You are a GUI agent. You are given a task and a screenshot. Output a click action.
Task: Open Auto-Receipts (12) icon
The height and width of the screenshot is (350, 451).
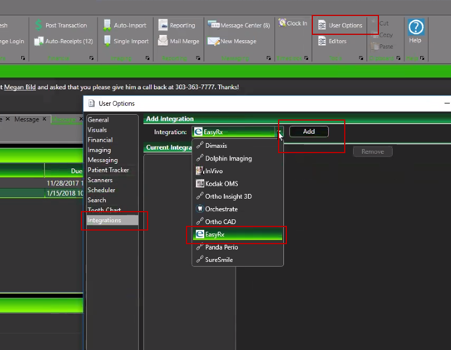38,41
